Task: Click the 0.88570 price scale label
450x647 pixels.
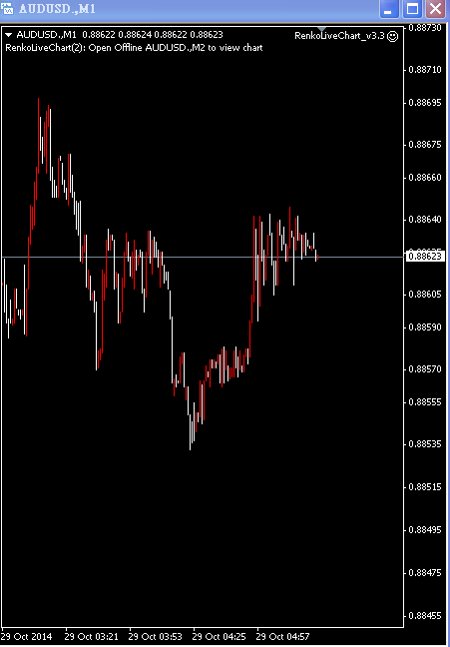Action: 425,368
